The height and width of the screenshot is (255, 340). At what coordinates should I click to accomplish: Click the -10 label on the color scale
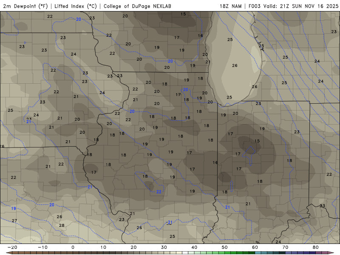tap(42, 247)
